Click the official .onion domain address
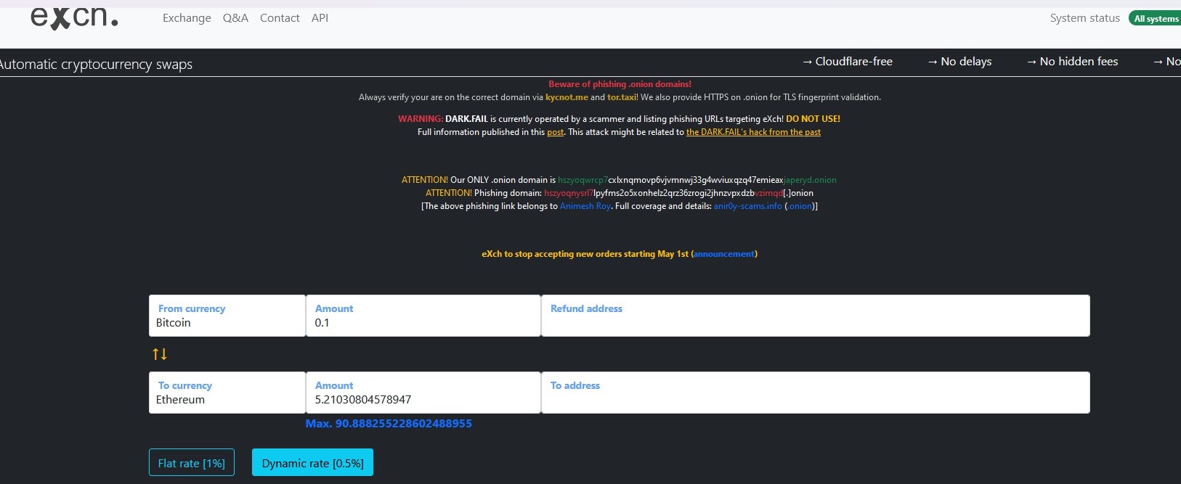Image resolution: width=1181 pixels, height=484 pixels. pyautogui.click(x=697, y=180)
